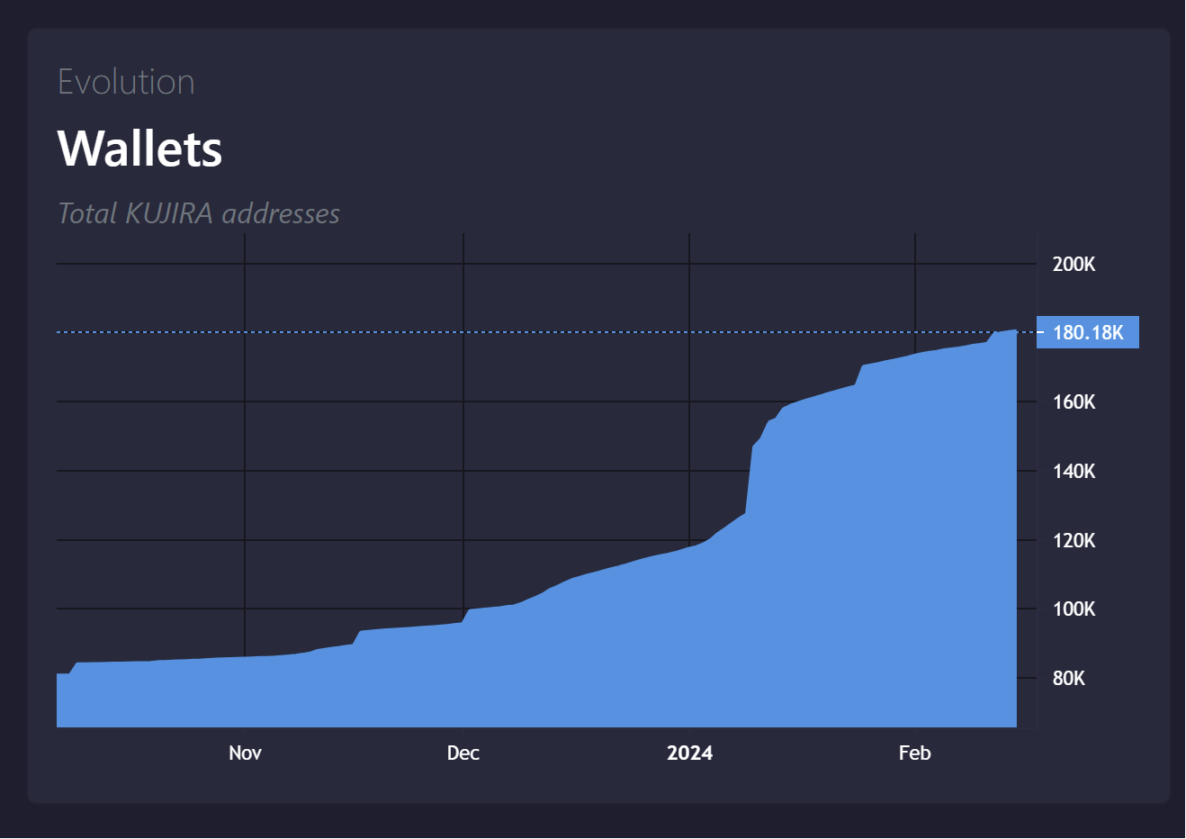Select the Dec time axis label

click(x=463, y=753)
